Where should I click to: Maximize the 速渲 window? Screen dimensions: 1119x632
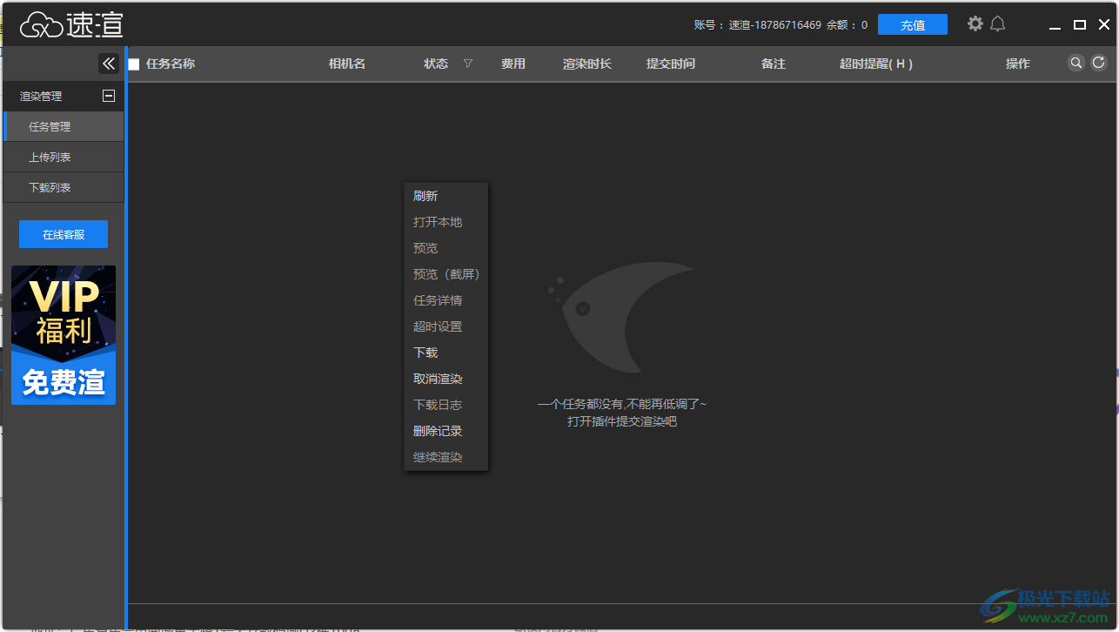pyautogui.click(x=1080, y=25)
